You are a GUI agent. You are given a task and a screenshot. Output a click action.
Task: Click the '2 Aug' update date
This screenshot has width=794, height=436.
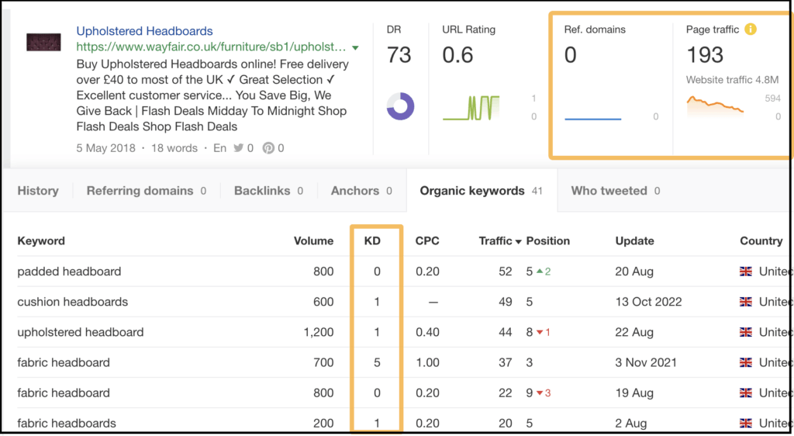pyautogui.click(x=631, y=424)
